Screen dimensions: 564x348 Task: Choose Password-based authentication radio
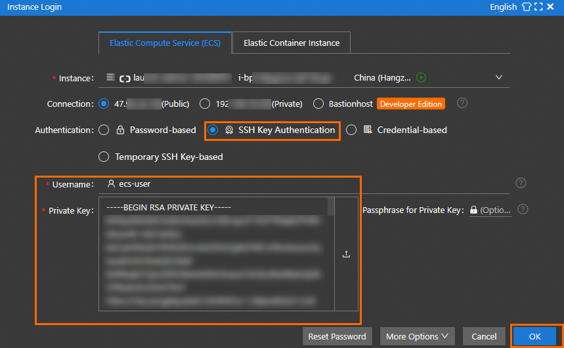(104, 130)
